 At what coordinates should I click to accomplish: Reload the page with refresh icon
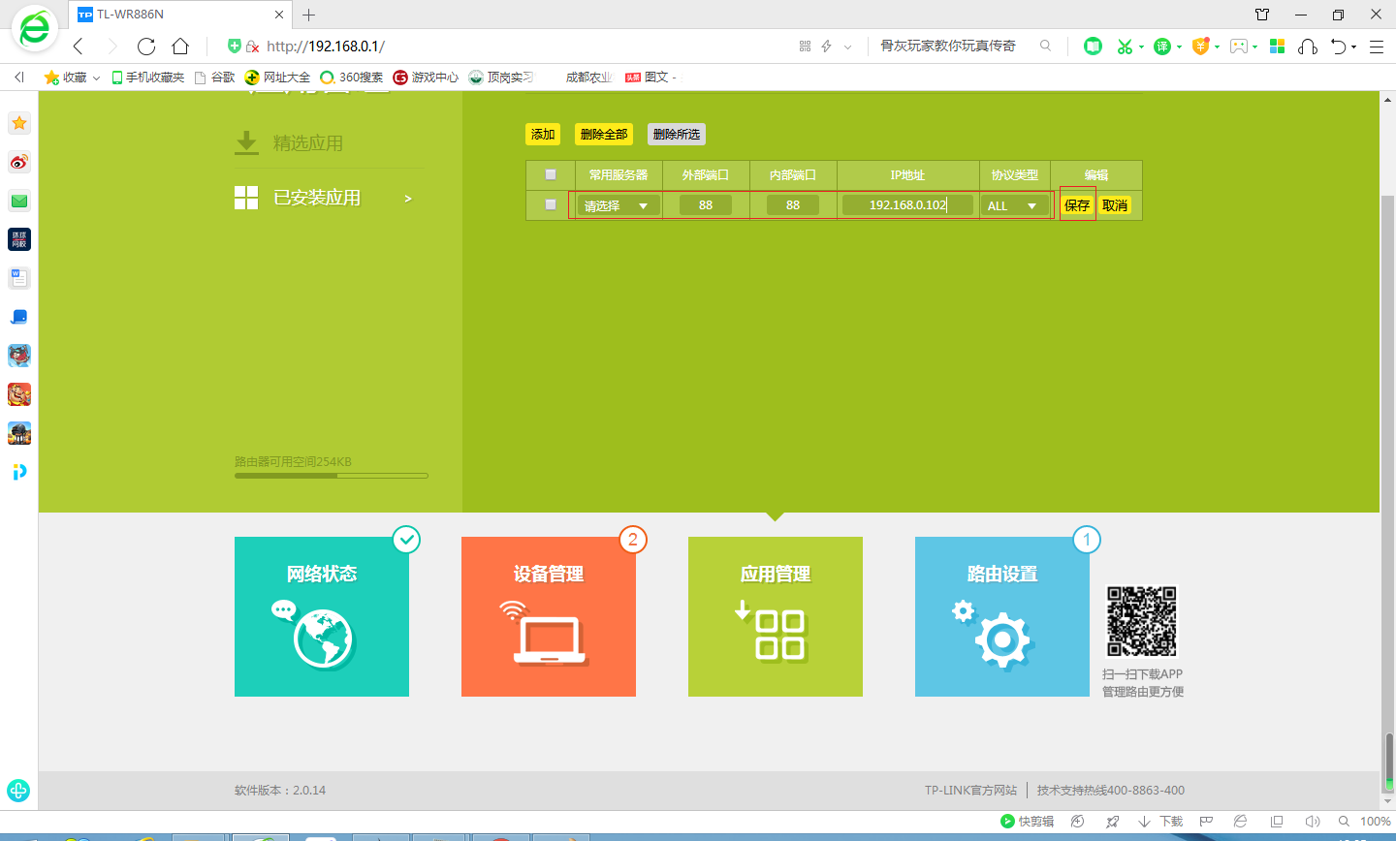coord(146,47)
